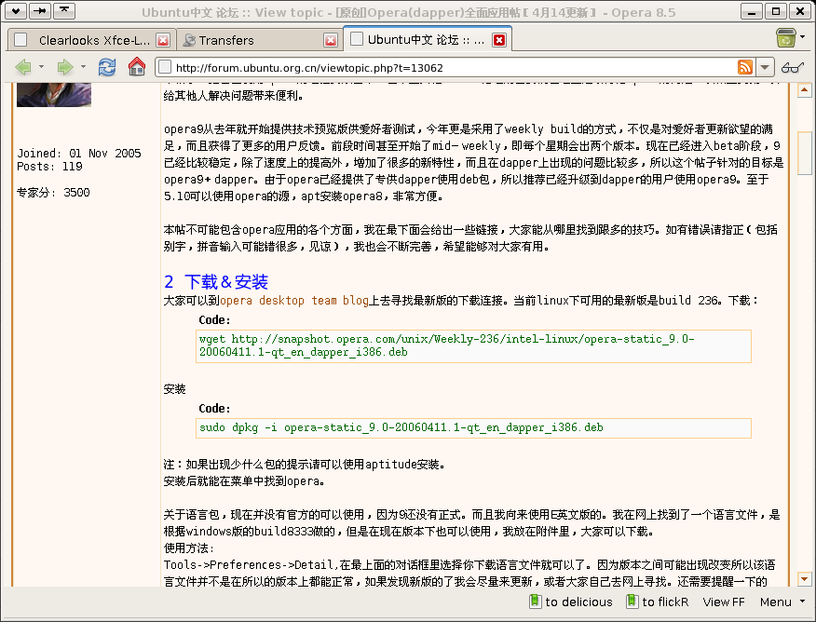This screenshot has height=622, width=816.
Task: Click the page icon in the address bar
Action: coord(165,67)
